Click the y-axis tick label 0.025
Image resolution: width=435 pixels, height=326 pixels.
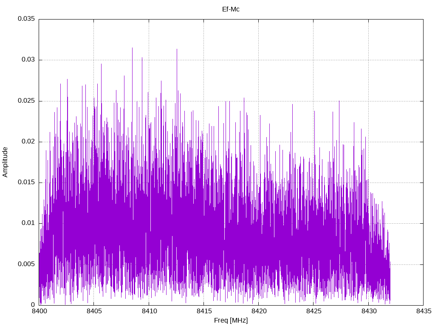pyautogui.click(x=26, y=101)
